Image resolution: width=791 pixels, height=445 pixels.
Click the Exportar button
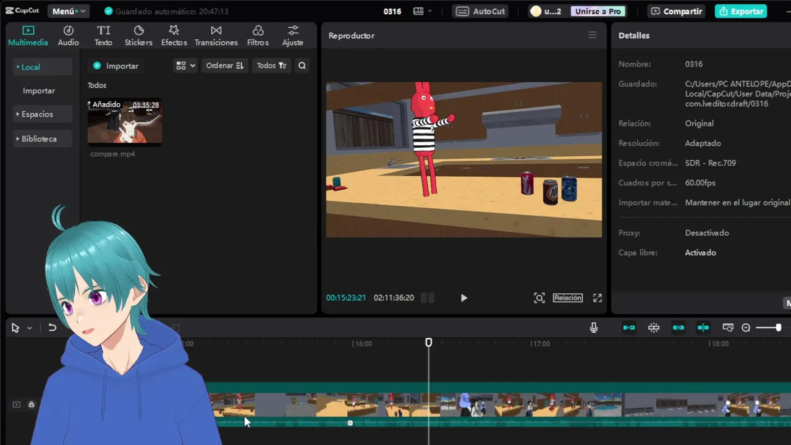coord(741,11)
